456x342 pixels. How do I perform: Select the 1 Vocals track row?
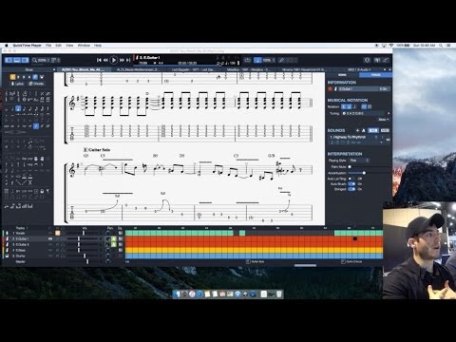click(63, 233)
